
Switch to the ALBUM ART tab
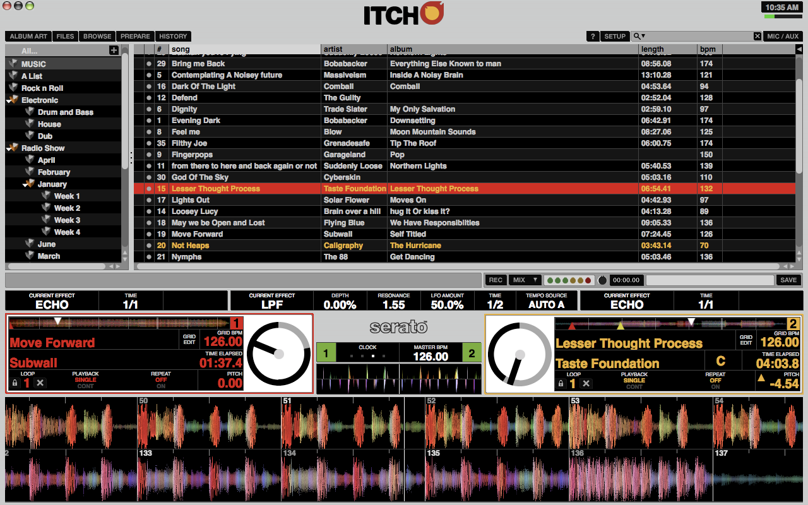click(x=28, y=37)
